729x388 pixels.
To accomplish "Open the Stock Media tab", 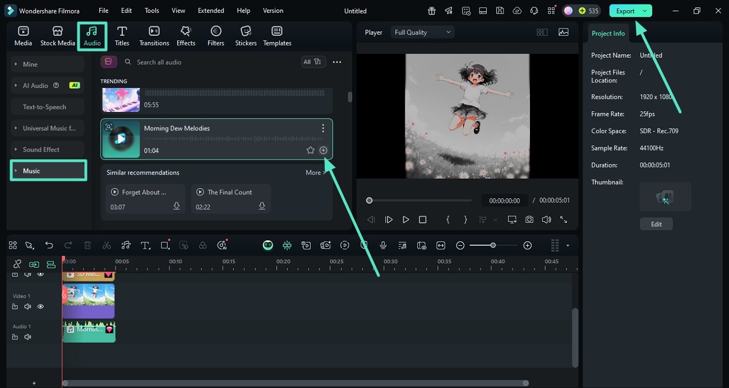I will point(57,36).
